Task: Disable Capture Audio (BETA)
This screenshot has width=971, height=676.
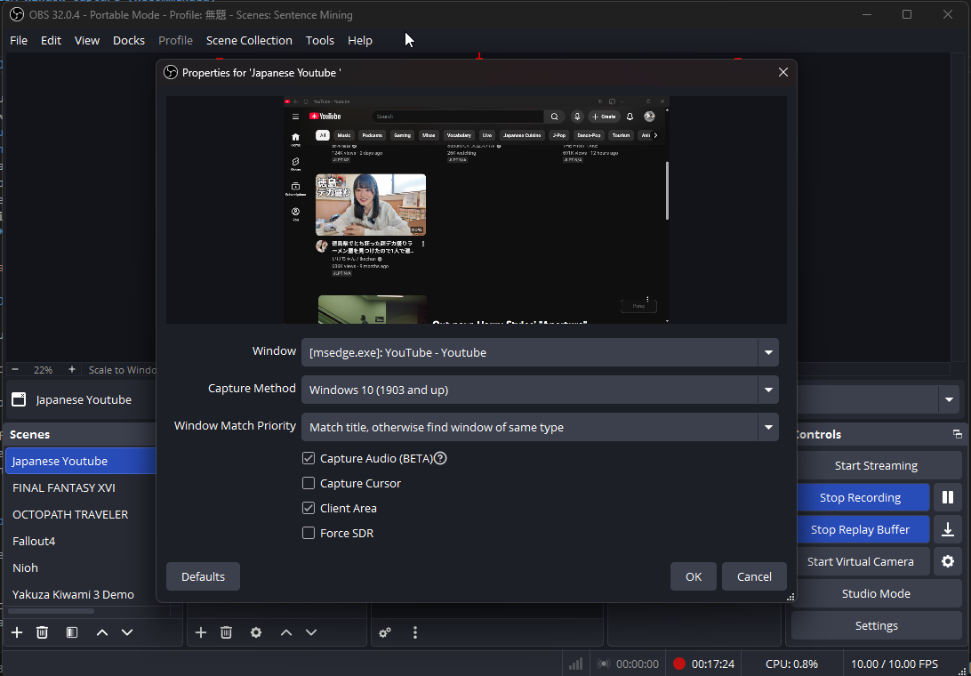Action: point(309,458)
